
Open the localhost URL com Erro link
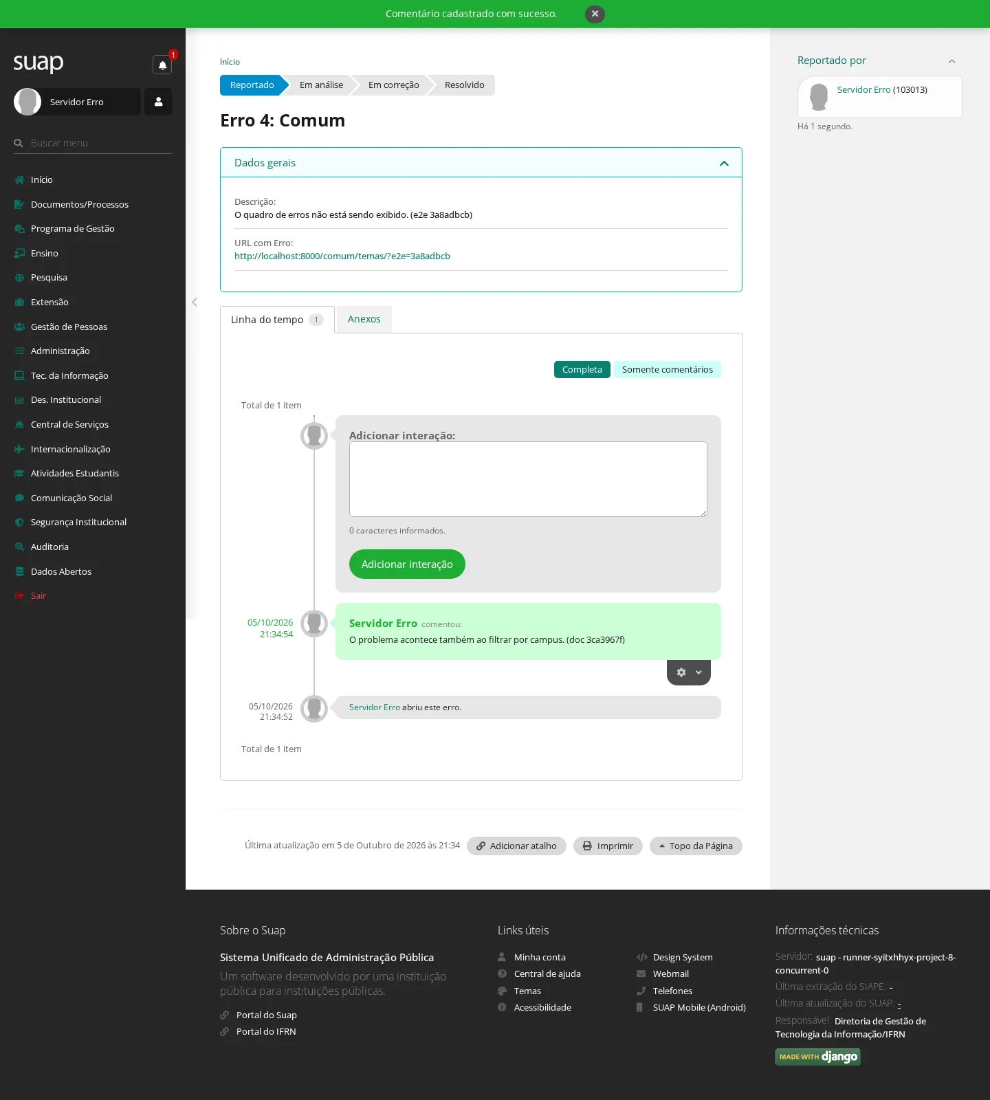click(342, 256)
